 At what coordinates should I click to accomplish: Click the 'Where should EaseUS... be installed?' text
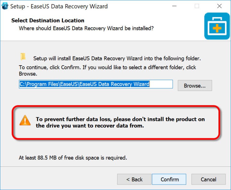click(x=86, y=28)
